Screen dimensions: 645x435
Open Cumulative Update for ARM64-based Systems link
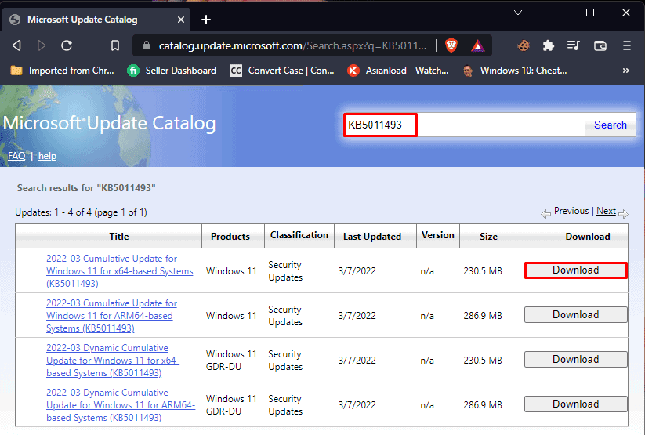click(111, 316)
